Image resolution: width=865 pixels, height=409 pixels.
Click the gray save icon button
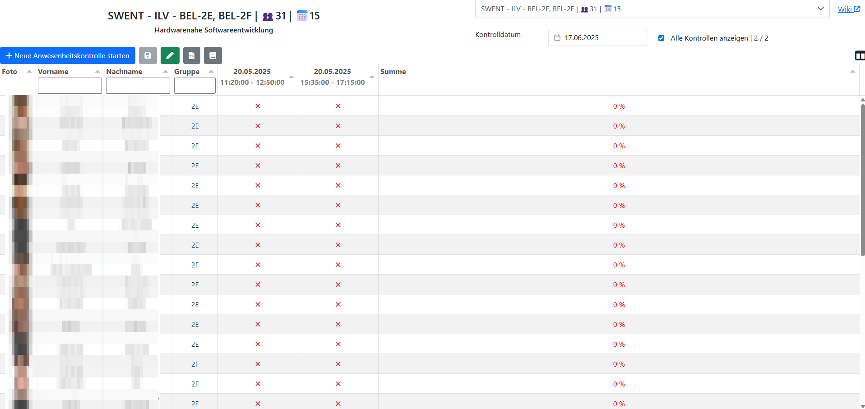(x=148, y=55)
